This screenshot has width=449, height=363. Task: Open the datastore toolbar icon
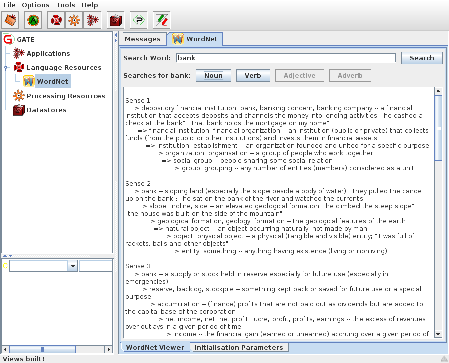(116, 20)
